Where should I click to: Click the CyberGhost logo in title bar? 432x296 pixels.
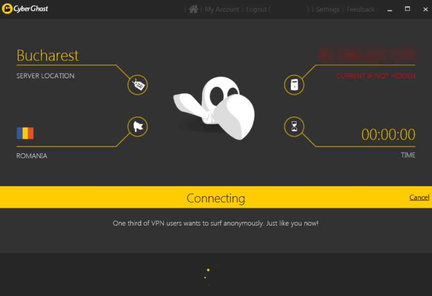coord(25,9)
